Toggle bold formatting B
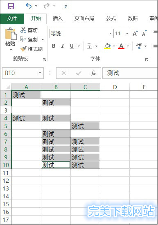Viewport: 158px width, 225px height. [x=54, y=46]
